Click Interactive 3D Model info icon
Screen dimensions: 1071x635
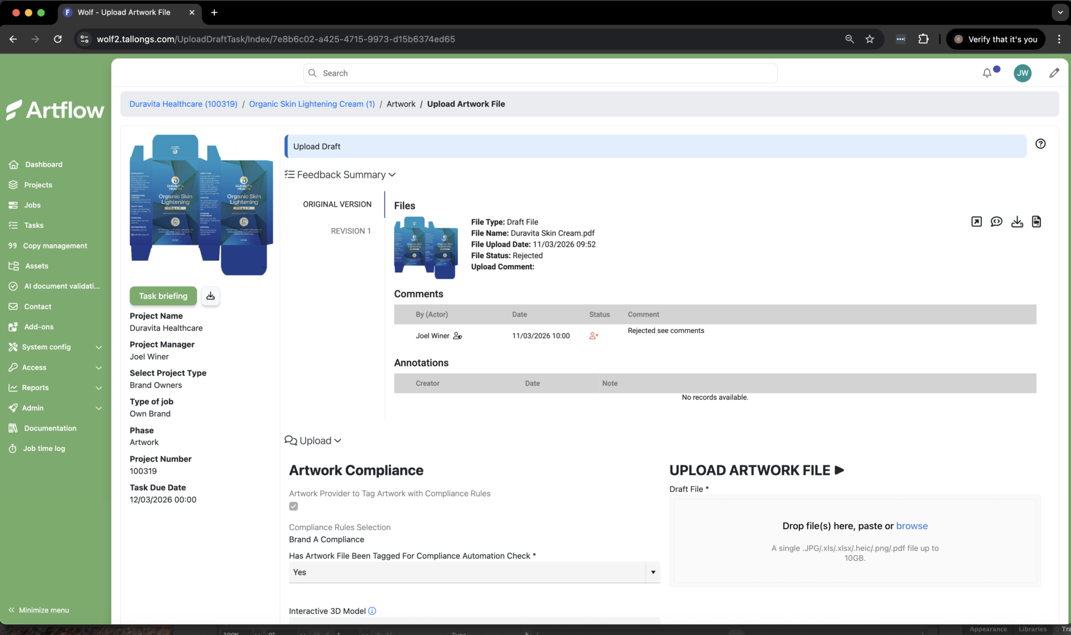(372, 611)
